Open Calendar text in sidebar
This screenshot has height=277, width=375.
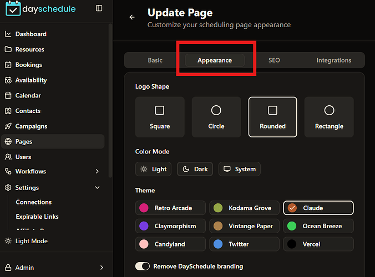pyautogui.click(x=28, y=95)
